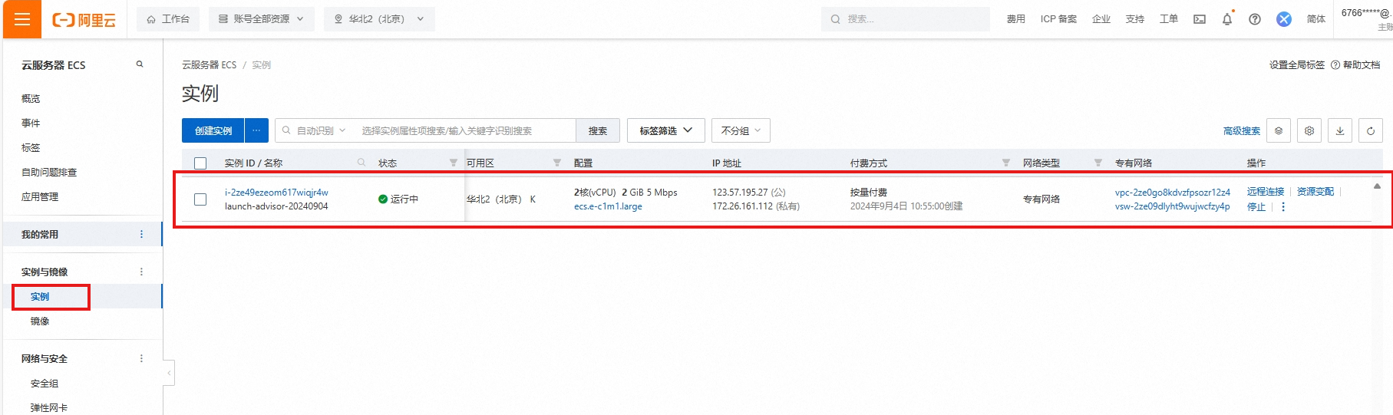Open the vpc-2ze0go8kdvzfpsozr12z4 link
The width and height of the screenshot is (1393, 415).
coord(1173,193)
